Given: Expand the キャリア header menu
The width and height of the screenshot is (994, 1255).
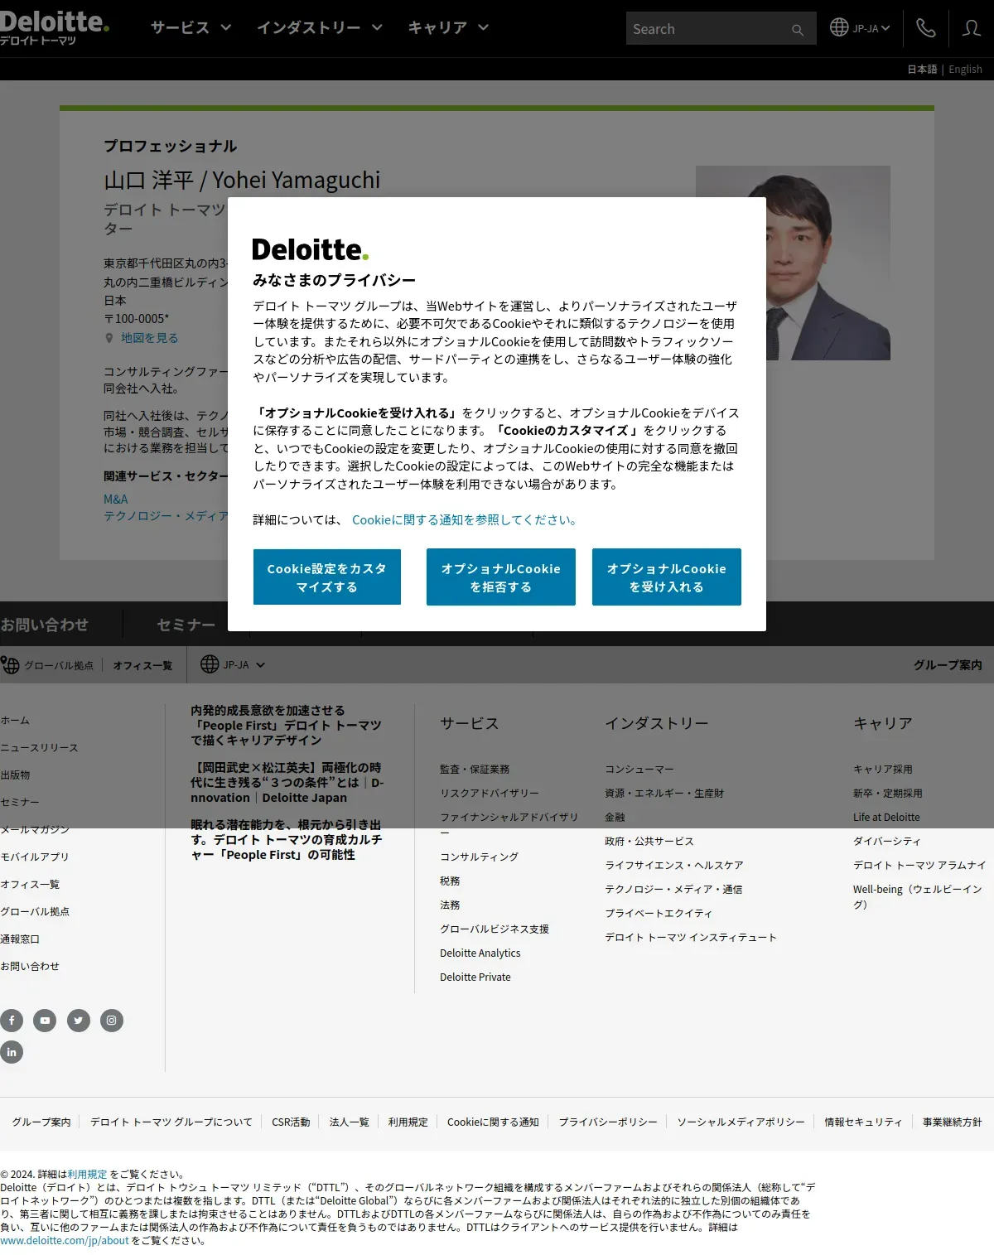Looking at the screenshot, I should [x=448, y=27].
